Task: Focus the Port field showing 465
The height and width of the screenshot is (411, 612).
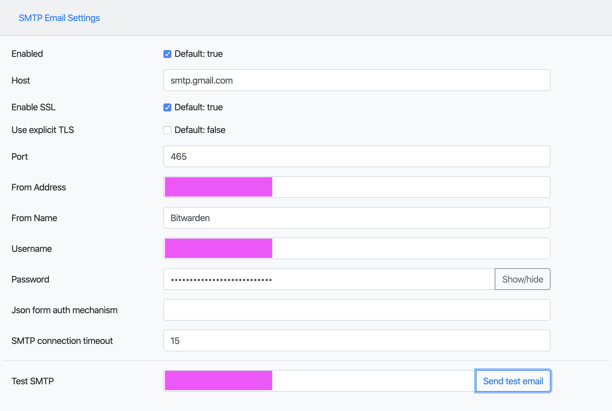Action: click(357, 157)
